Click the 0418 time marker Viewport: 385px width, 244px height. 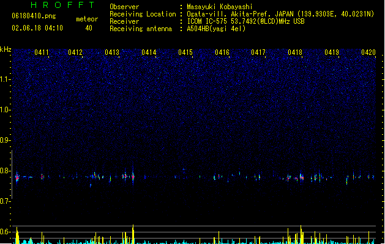295,52
